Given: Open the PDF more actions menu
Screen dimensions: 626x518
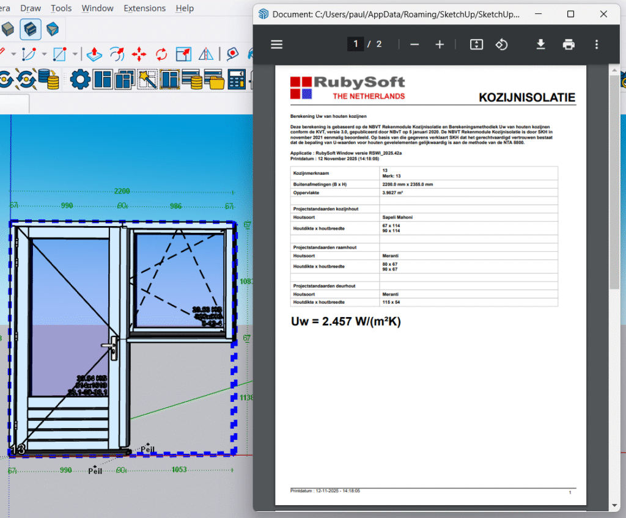Looking at the screenshot, I should 597,44.
